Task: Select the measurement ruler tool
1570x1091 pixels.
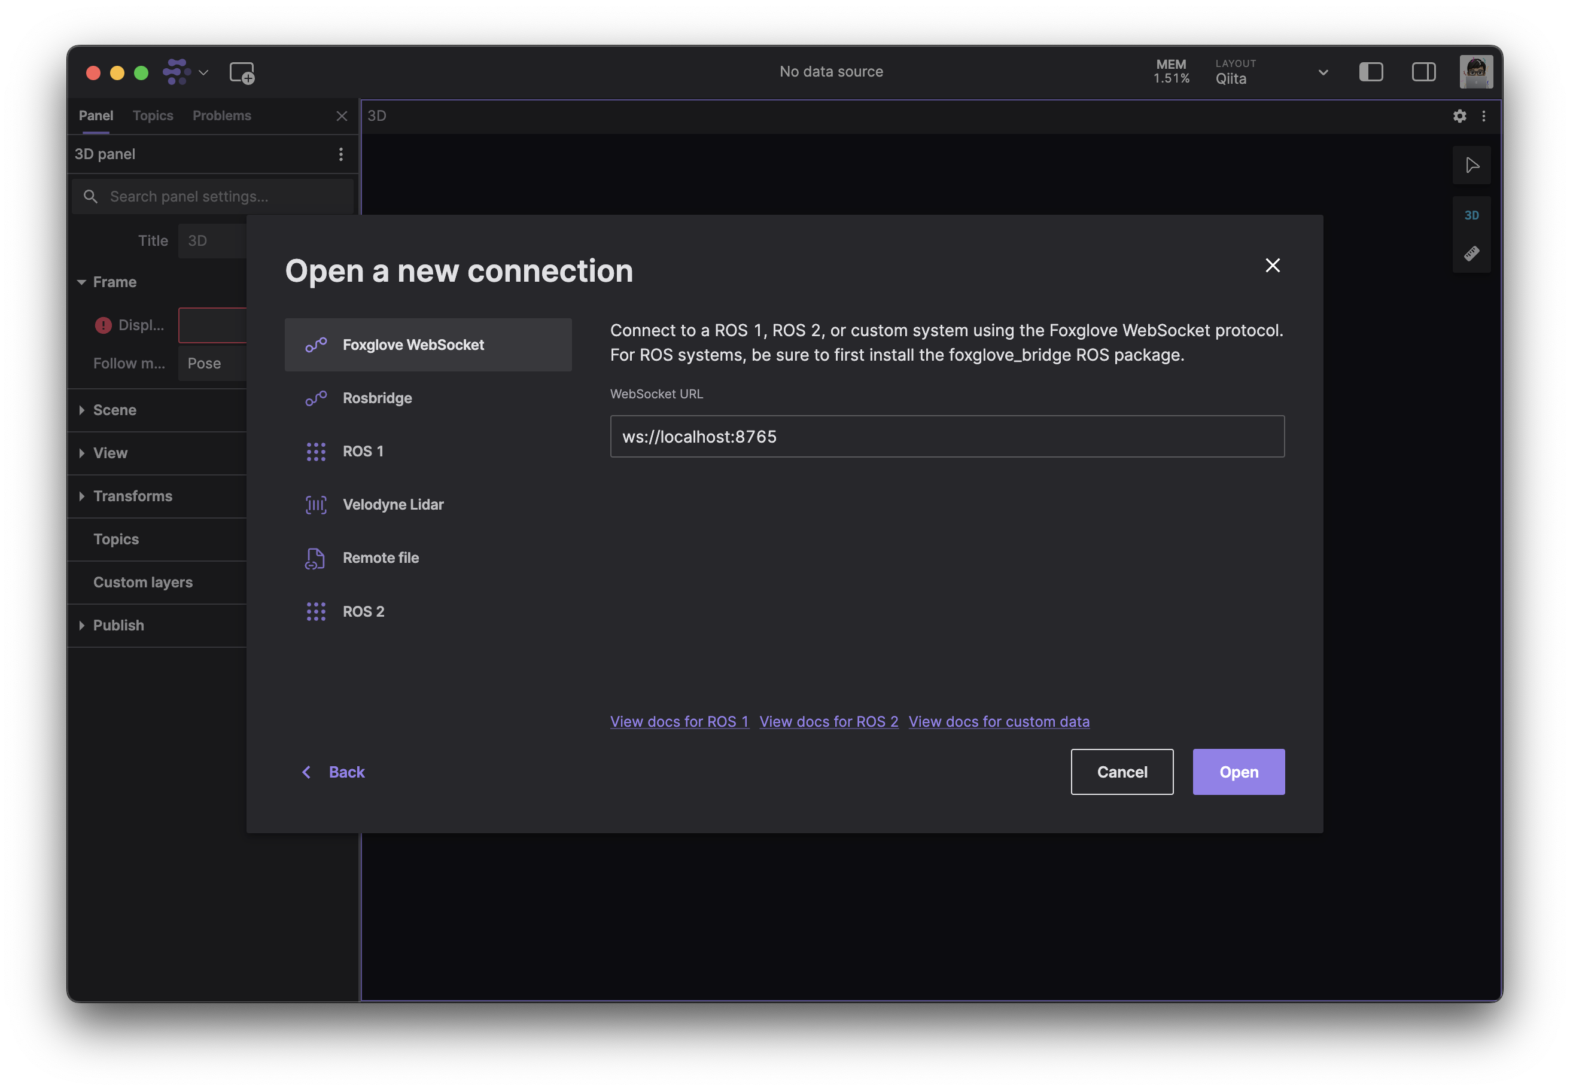Action: 1471,253
